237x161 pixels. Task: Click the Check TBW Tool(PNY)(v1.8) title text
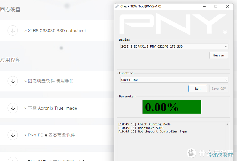point(141,6)
